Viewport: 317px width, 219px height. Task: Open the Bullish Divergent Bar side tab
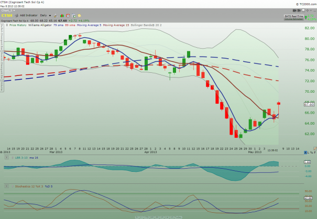[x=2, y=37]
